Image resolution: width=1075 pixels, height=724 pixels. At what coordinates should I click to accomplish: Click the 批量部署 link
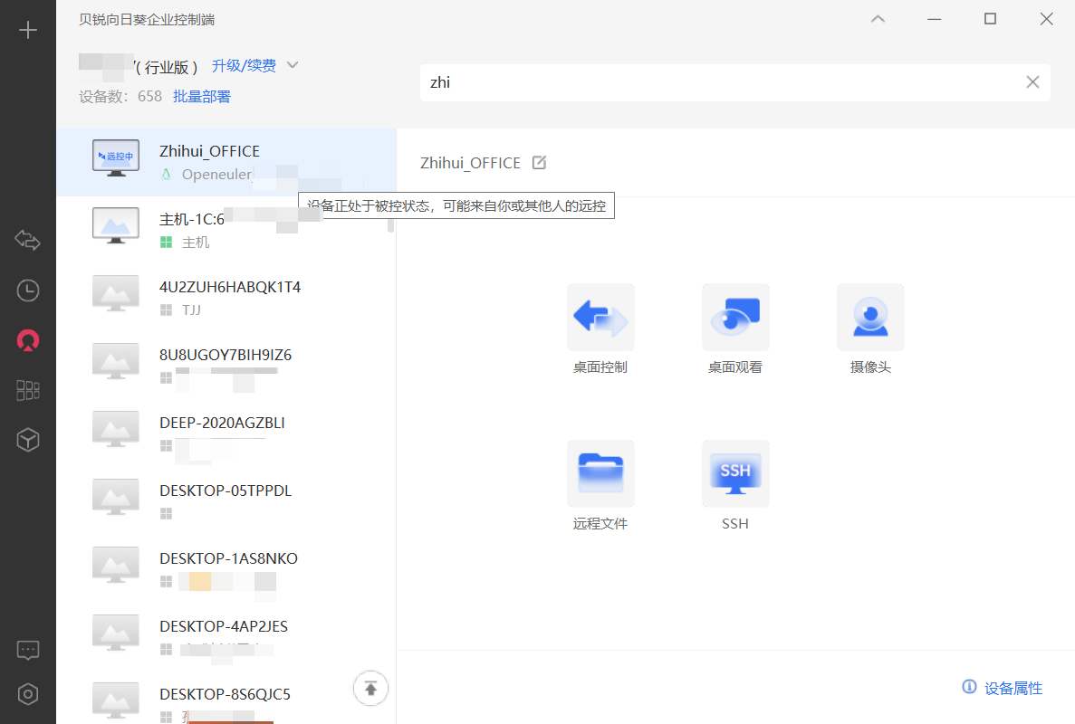201,96
